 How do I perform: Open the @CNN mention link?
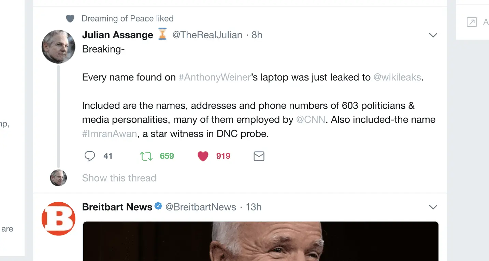[x=311, y=120]
